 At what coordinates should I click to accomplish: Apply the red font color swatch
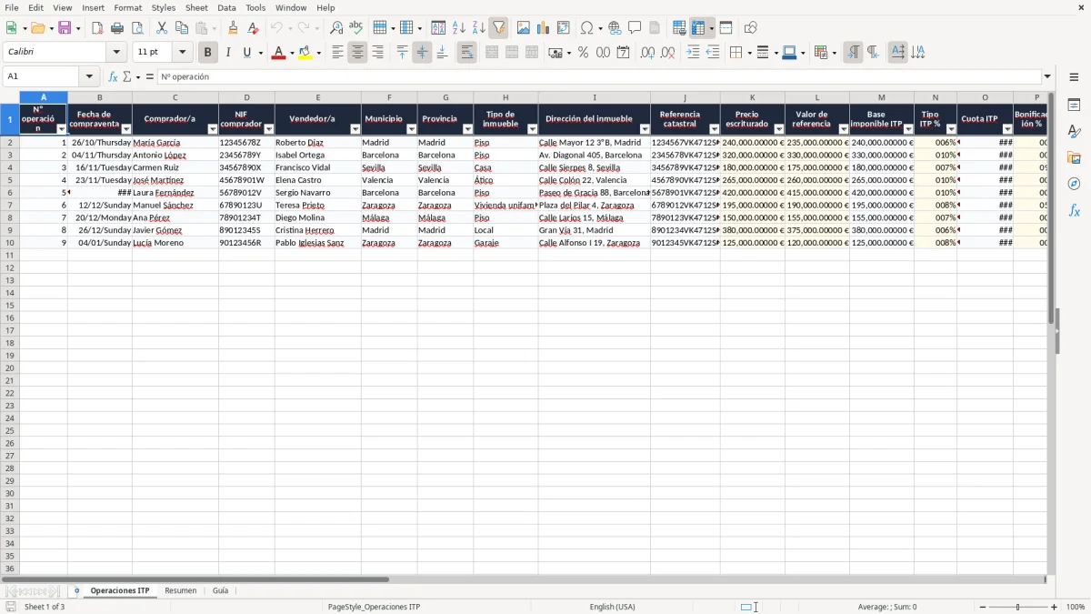(279, 53)
